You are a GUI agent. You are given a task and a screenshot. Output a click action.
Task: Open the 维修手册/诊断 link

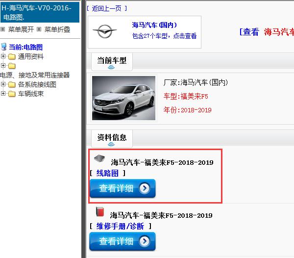(120, 226)
